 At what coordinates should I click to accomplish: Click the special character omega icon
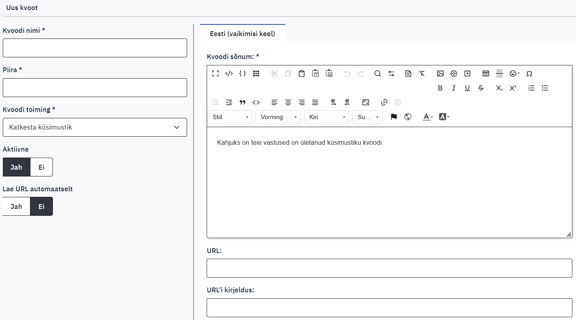tap(529, 73)
